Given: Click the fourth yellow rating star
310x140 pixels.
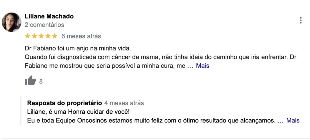Looking at the screenshot, I should [48, 36].
